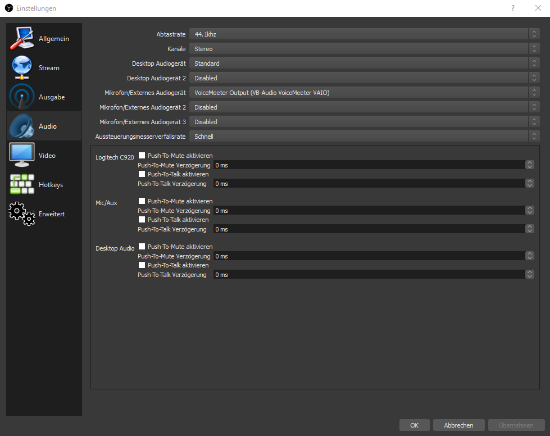
Task: Switch to the Hotkeys settings label
Action: click(x=51, y=184)
